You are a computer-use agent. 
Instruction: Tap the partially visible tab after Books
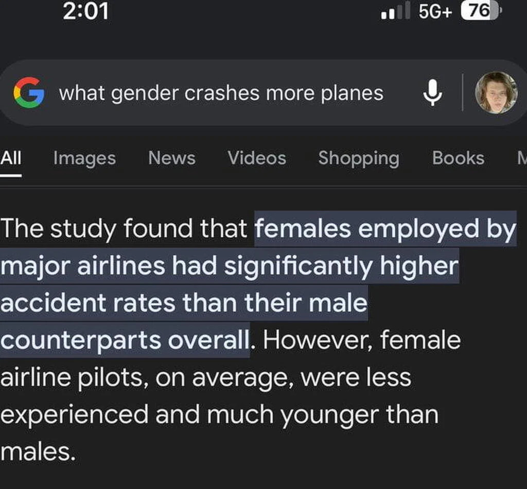click(521, 158)
